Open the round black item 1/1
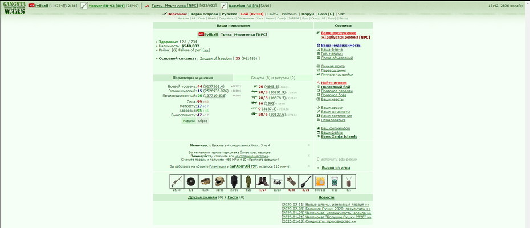Image resolution: width=530 pixels, height=228 pixels. (191, 182)
